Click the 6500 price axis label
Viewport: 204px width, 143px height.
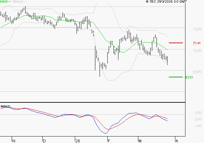pyautogui.click(x=197, y=72)
